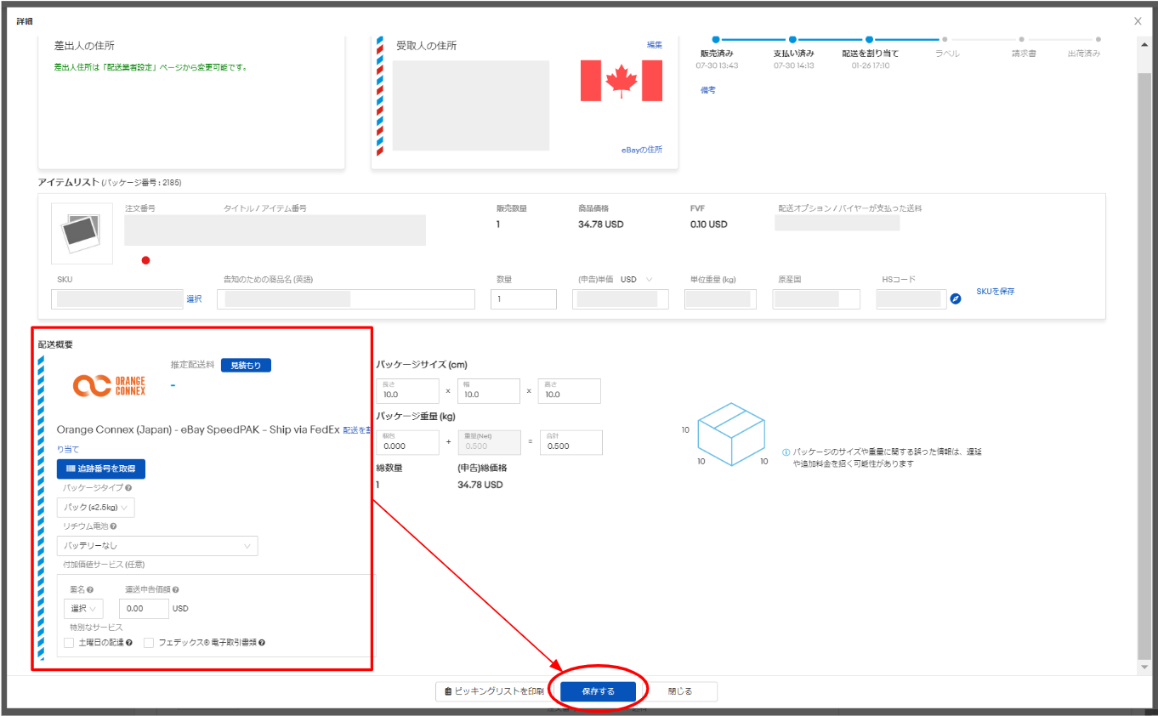This screenshot has width=1158, height=716.
Task: Click the 追跡番号を取得 button
Action: 101,469
